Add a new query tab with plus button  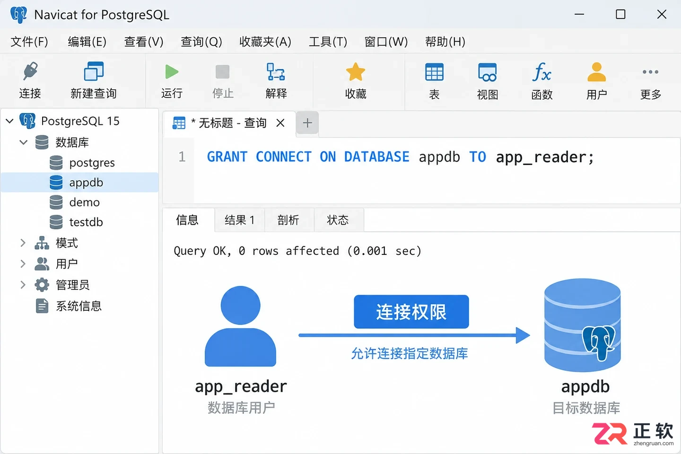click(307, 123)
